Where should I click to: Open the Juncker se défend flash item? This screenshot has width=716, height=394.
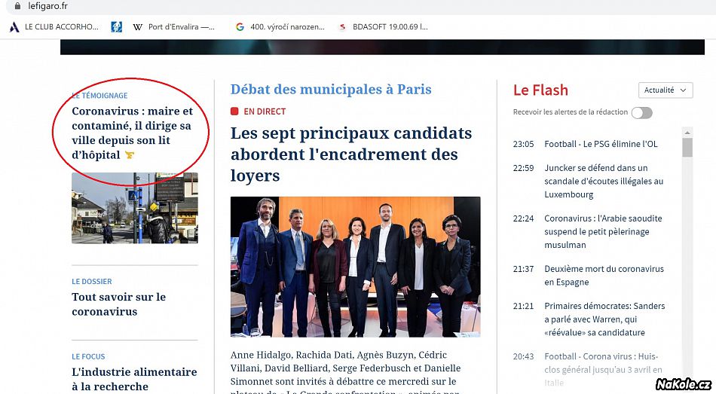click(604, 181)
